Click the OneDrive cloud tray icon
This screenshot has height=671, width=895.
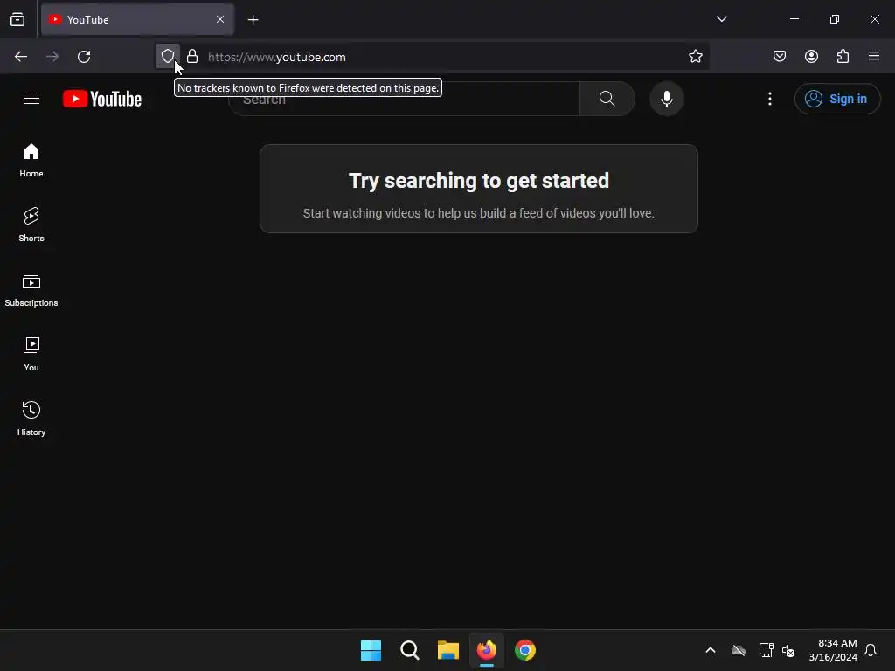tap(739, 650)
